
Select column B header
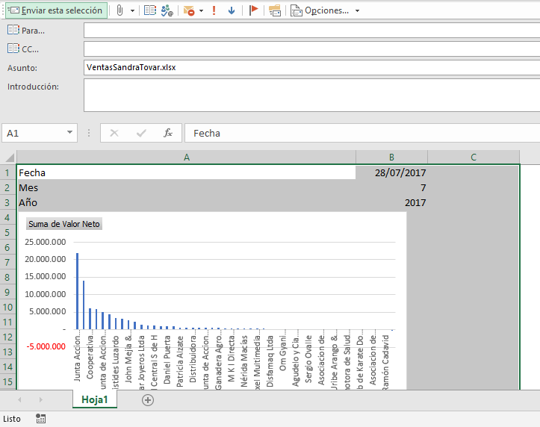[391, 158]
